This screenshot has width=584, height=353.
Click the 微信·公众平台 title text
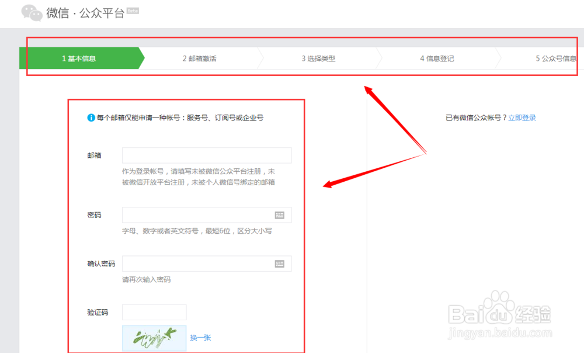coord(85,13)
